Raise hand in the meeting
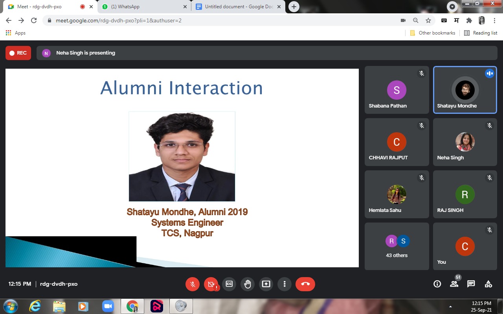 [x=248, y=284]
